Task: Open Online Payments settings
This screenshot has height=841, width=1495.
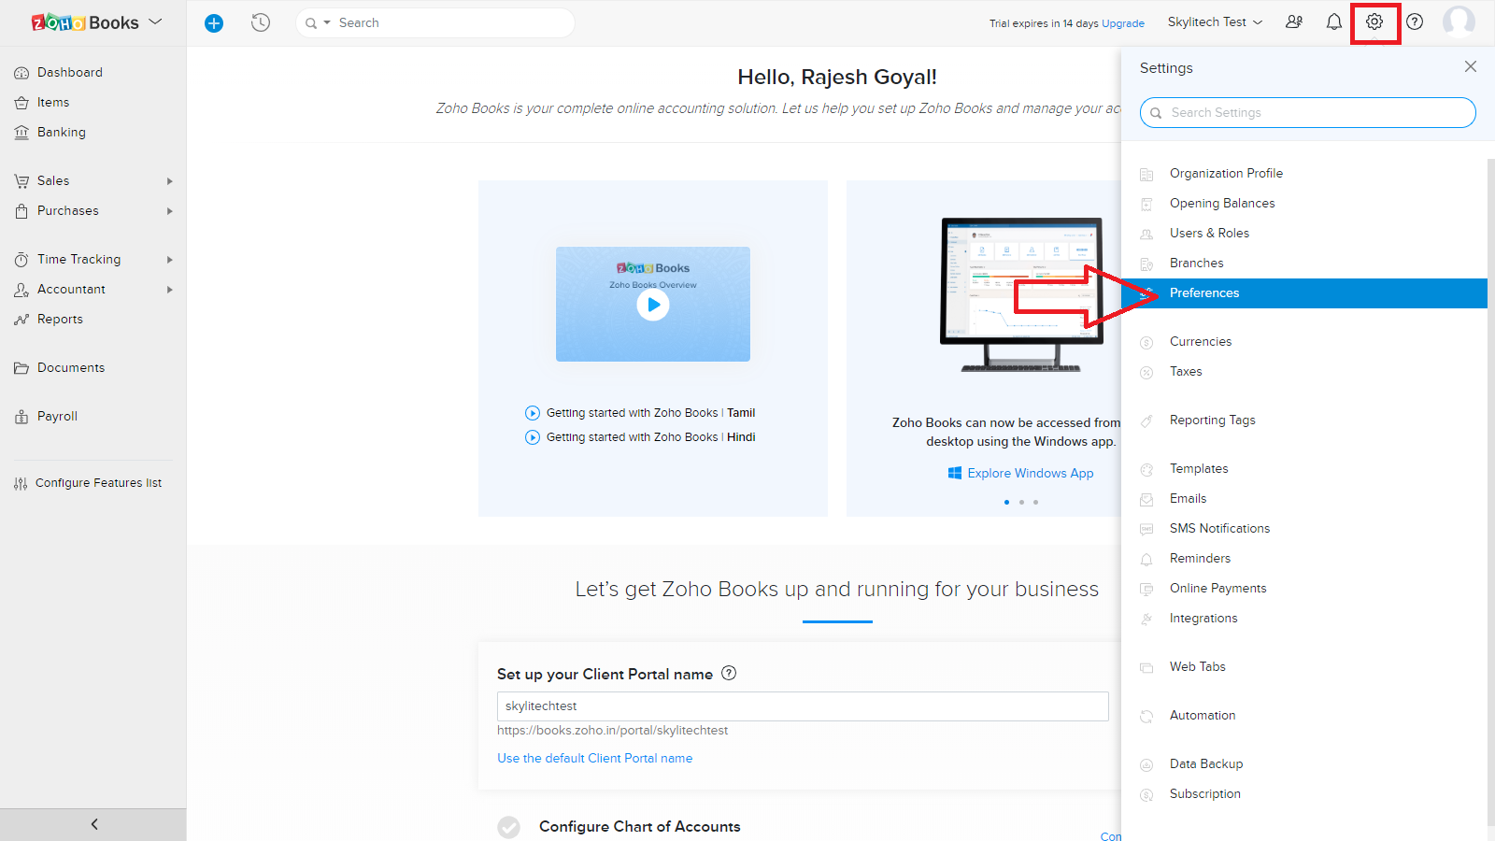Action: click(1217, 588)
